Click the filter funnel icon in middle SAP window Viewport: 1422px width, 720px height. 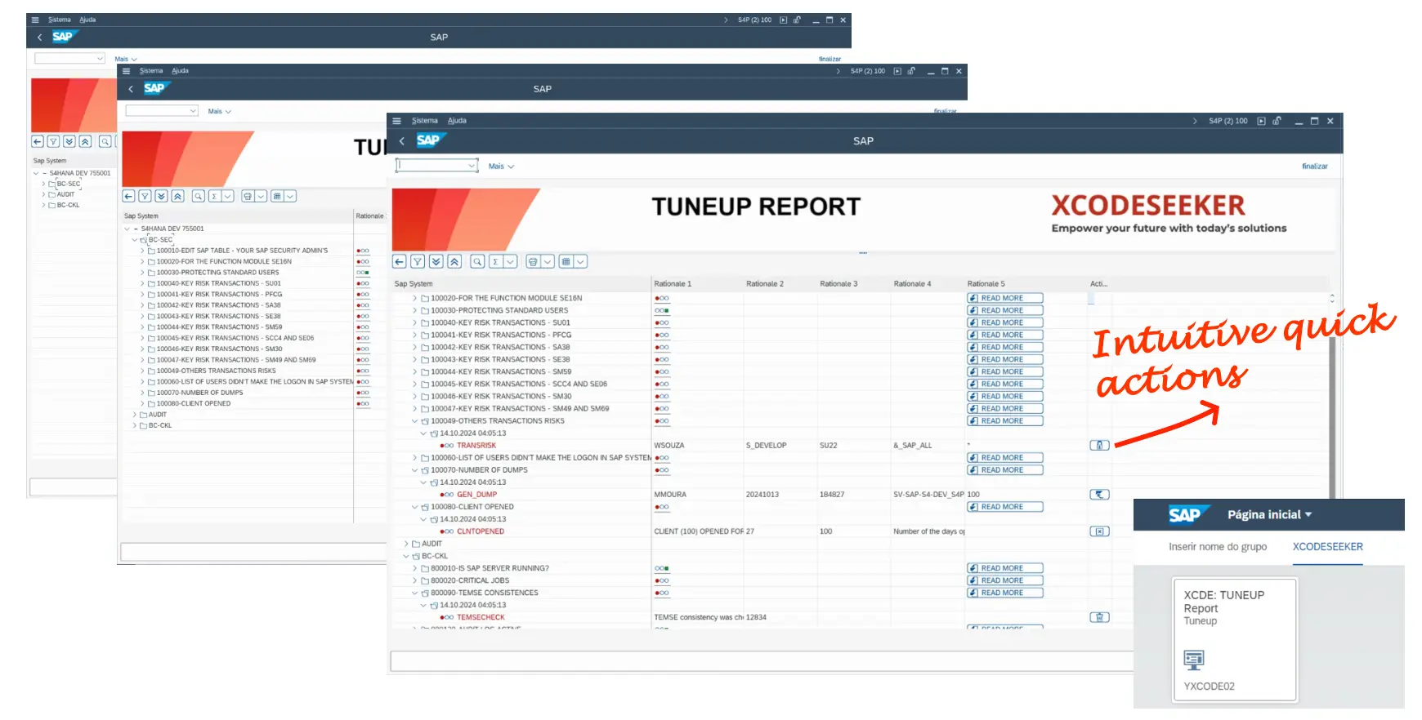145,196
